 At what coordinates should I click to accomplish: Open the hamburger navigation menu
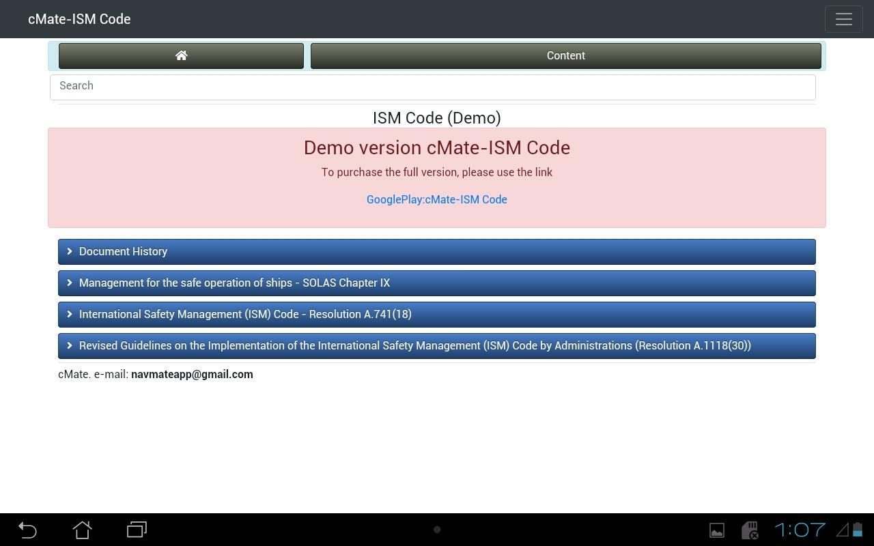tap(843, 19)
